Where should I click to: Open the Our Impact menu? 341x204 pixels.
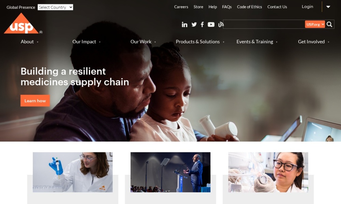86,41
